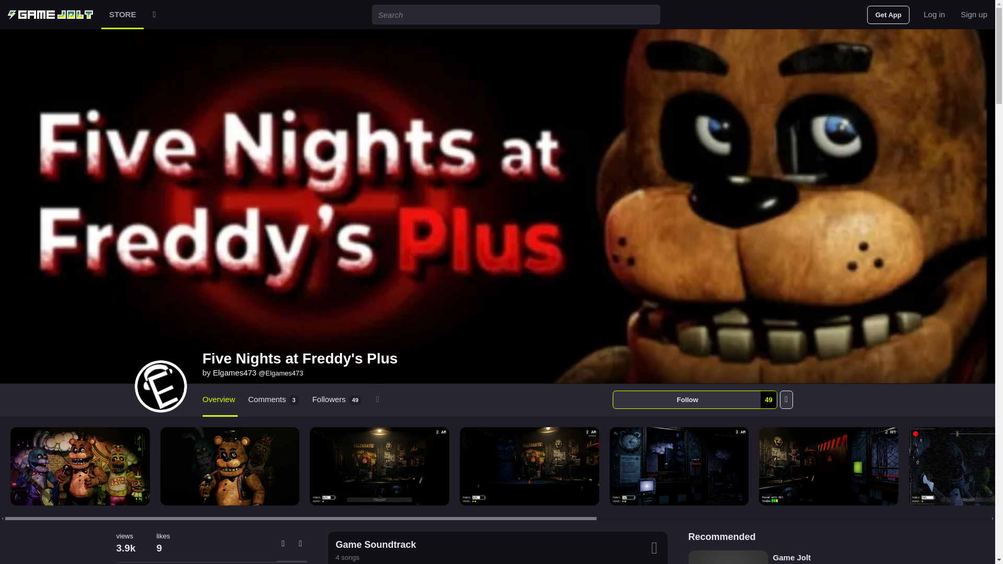Open the STORE tab
This screenshot has height=564, width=1003.
[122, 15]
